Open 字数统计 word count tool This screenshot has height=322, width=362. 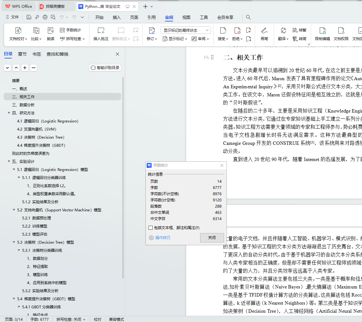pyautogui.click(x=71, y=30)
